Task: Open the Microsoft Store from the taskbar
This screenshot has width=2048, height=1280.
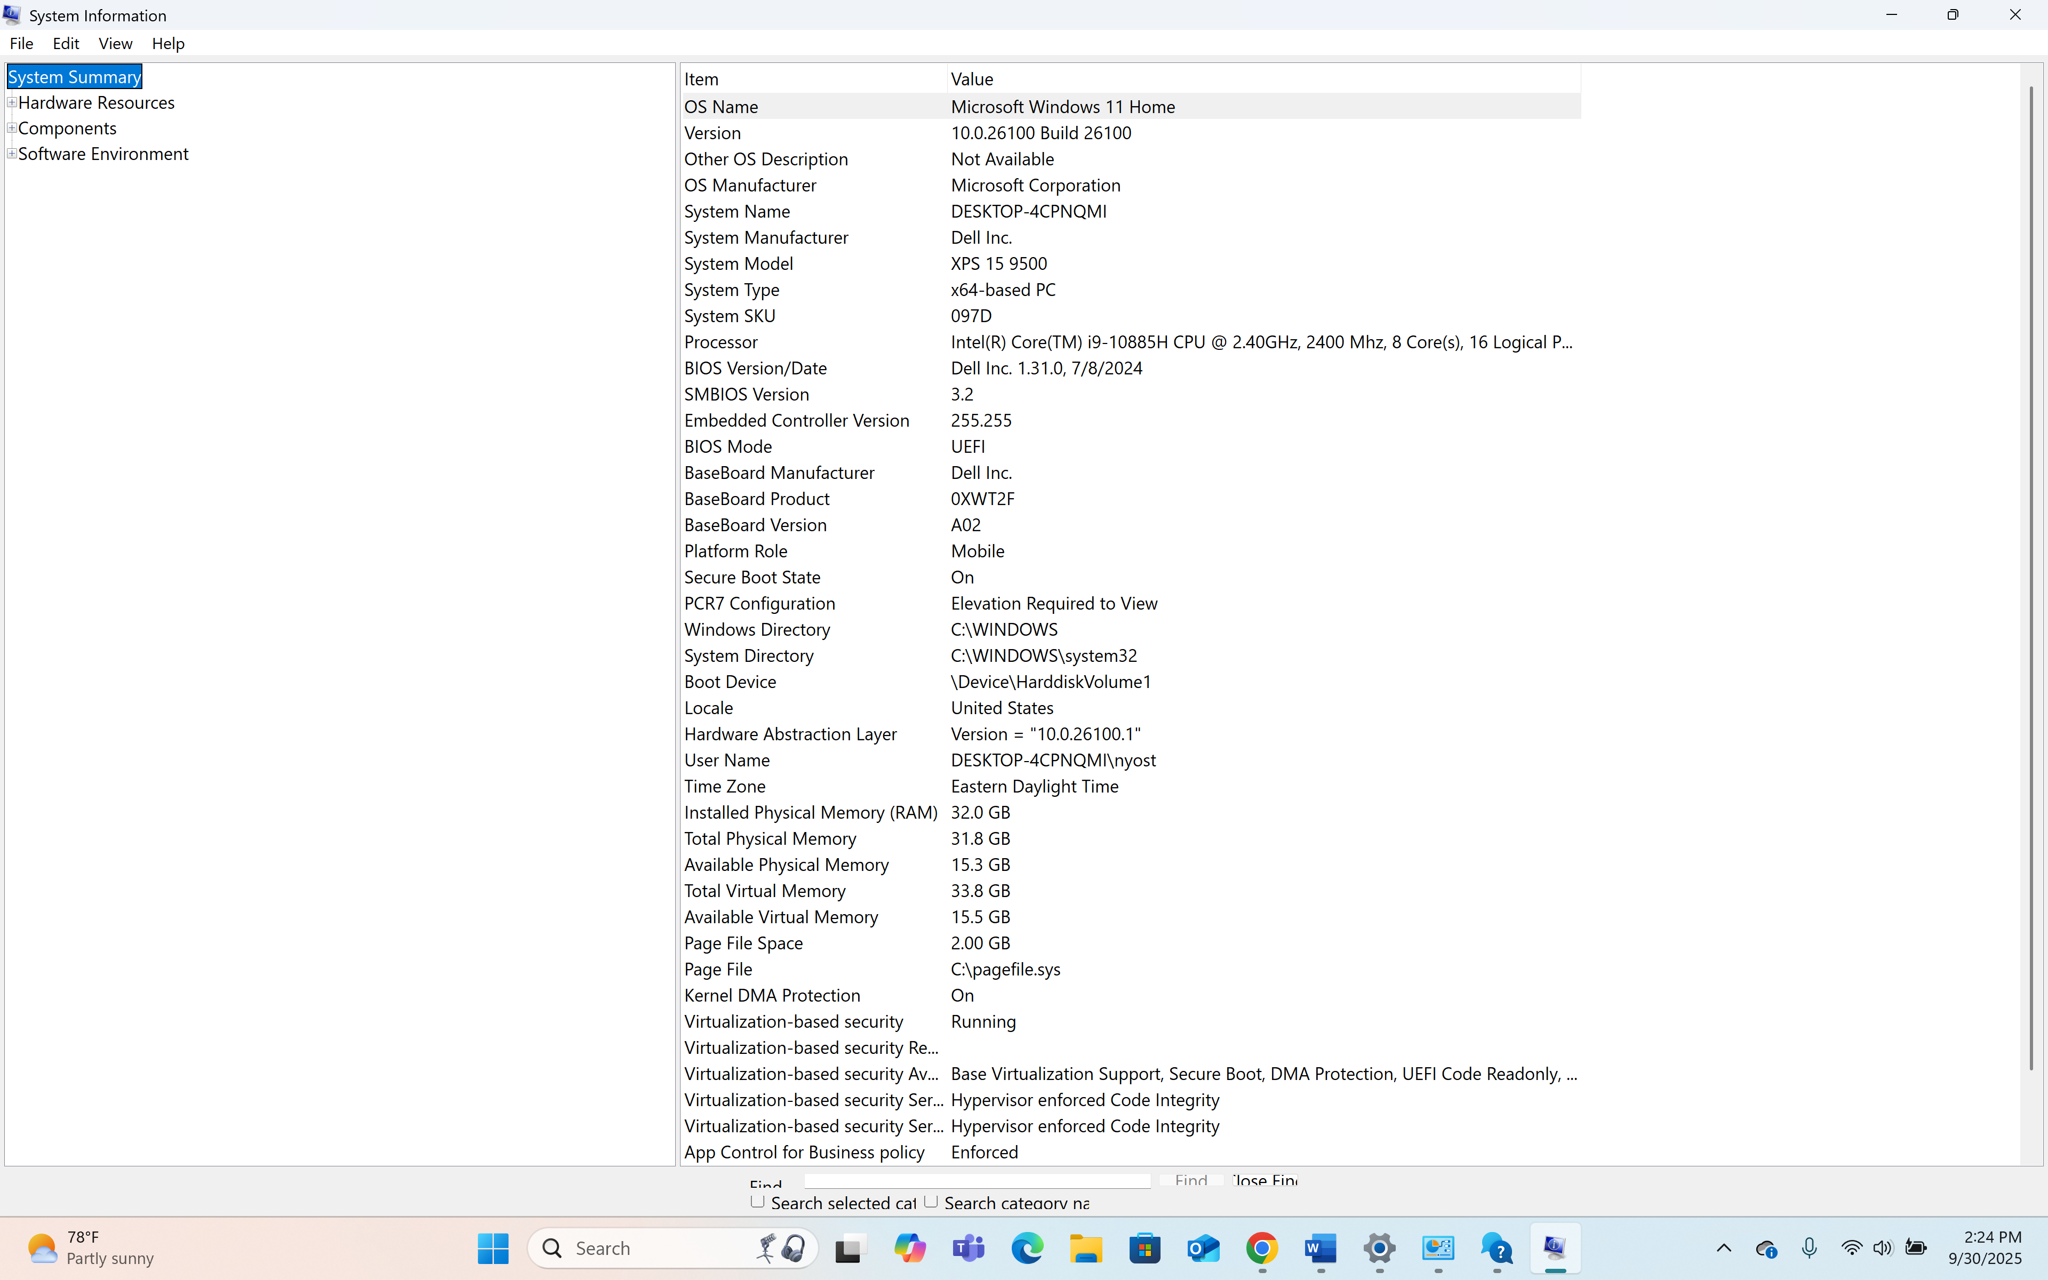Action: coord(1144,1248)
